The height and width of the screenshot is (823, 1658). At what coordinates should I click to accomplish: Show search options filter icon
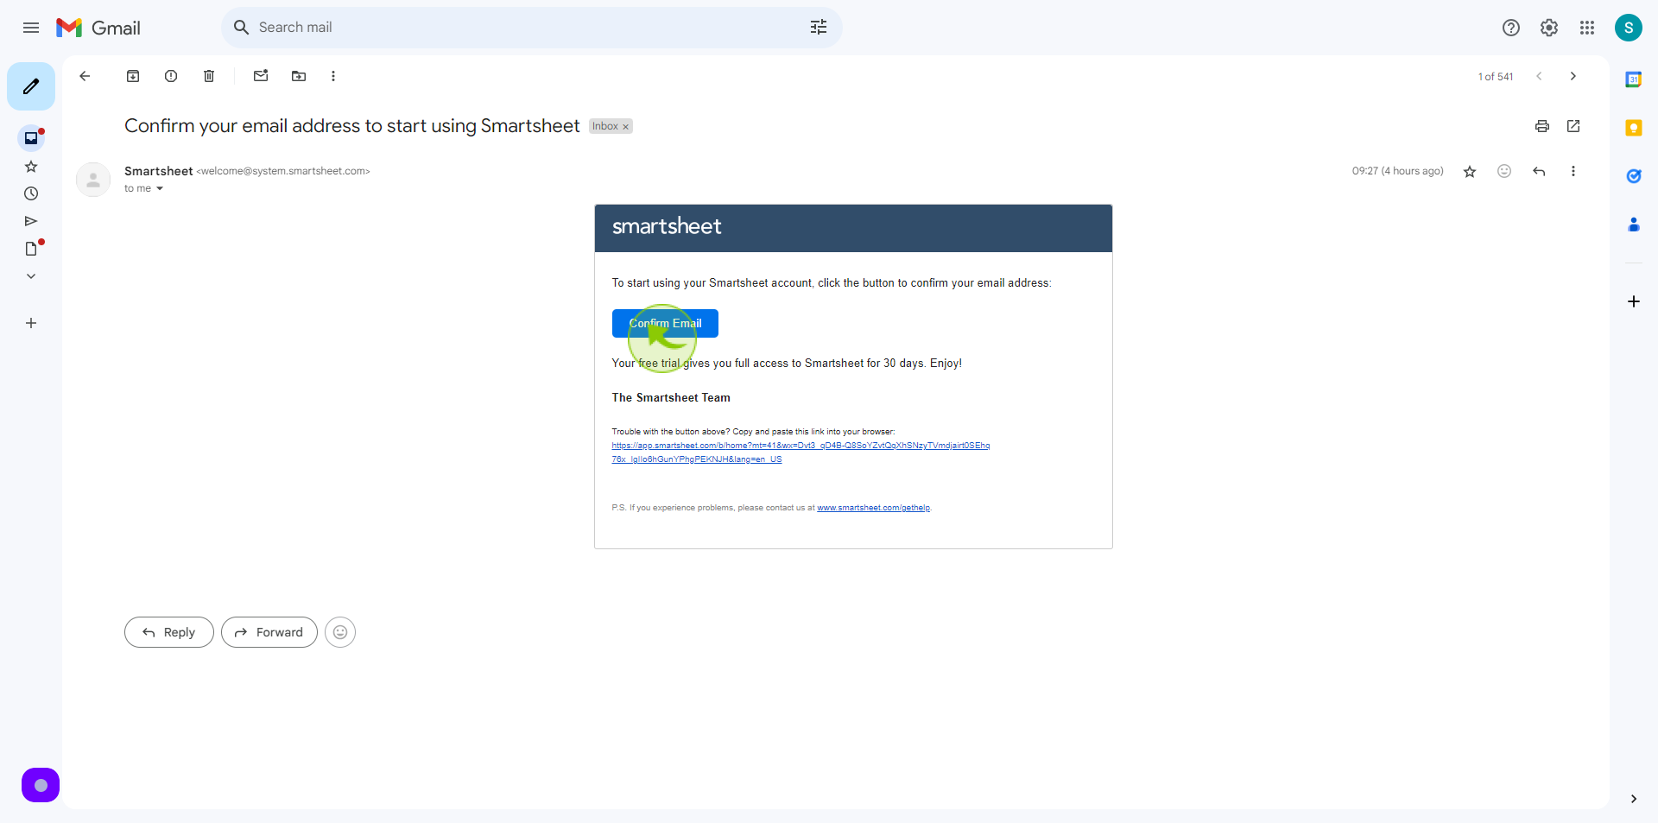[819, 28]
